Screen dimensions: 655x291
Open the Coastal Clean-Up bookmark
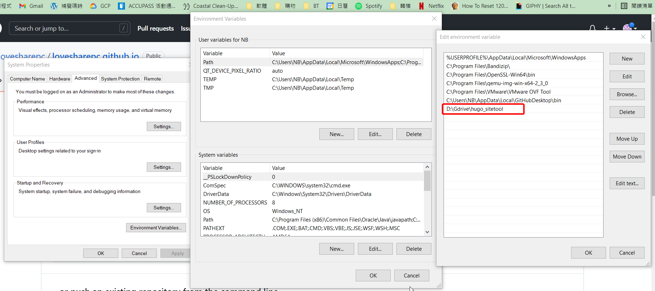[x=211, y=6]
